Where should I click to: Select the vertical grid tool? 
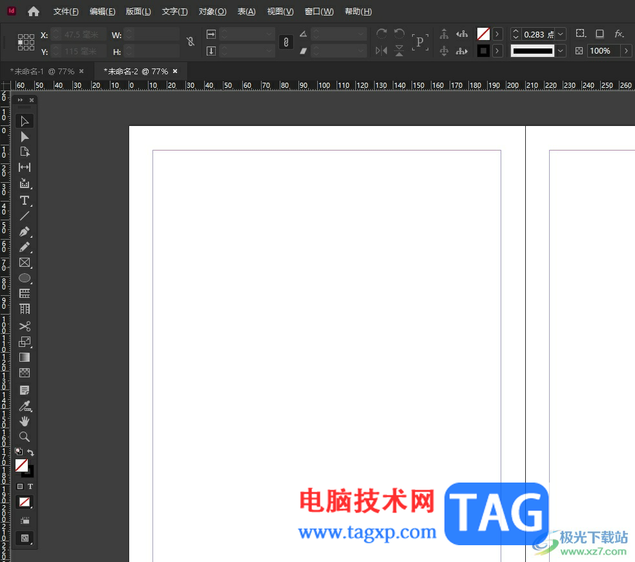point(25,309)
